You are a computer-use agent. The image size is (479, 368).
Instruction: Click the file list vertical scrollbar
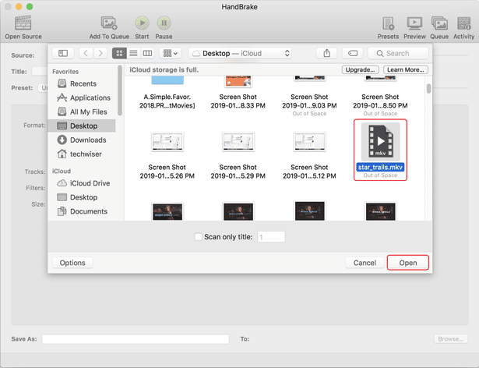(x=428, y=89)
